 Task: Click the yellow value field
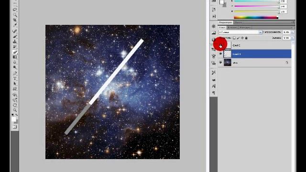283,11
